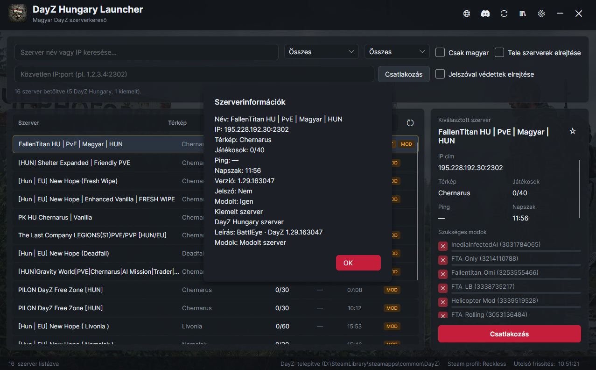This screenshot has height=370, width=596.
Task: Minimize the launcher window
Action: [560, 14]
